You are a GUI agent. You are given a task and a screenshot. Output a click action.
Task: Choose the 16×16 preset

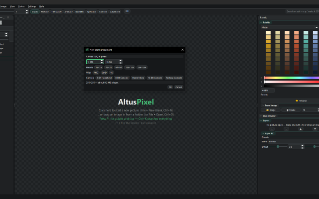pyautogui.click(x=99, y=68)
